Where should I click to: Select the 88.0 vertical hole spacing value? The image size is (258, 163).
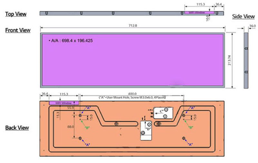click(70, 127)
